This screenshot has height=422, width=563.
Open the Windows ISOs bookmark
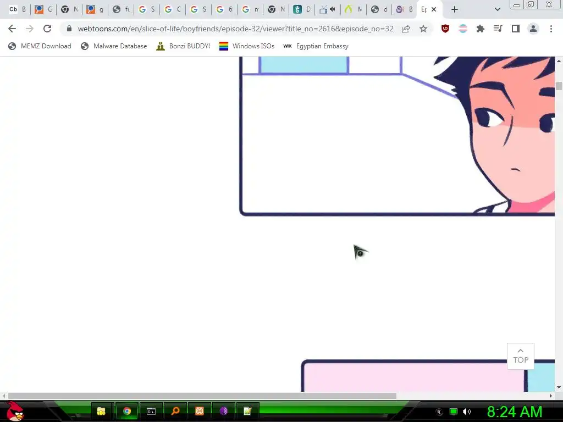point(247,46)
